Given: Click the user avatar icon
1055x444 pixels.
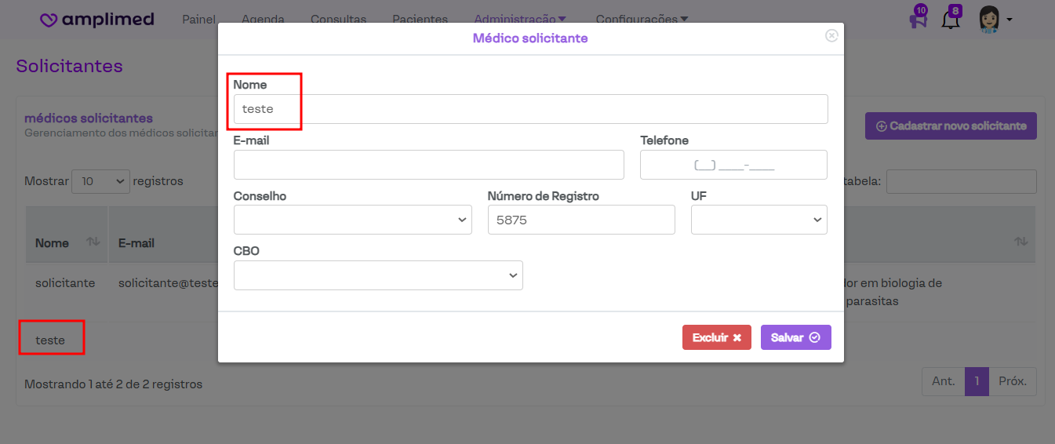Looking at the screenshot, I should point(989,19).
